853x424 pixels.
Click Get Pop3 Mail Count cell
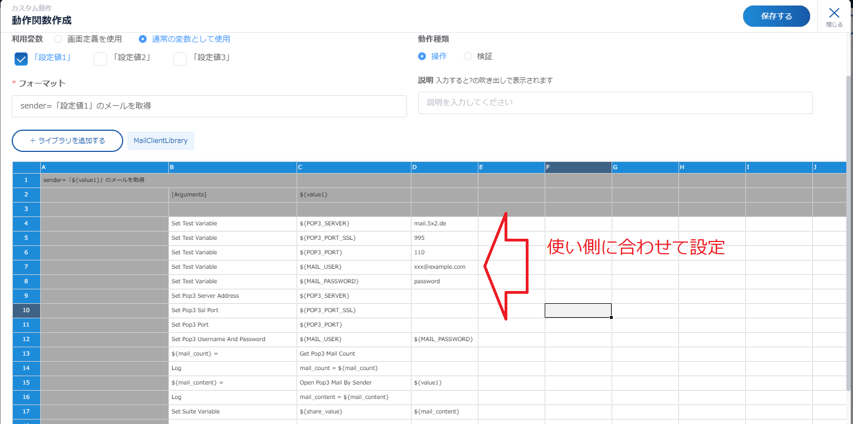[x=354, y=354]
